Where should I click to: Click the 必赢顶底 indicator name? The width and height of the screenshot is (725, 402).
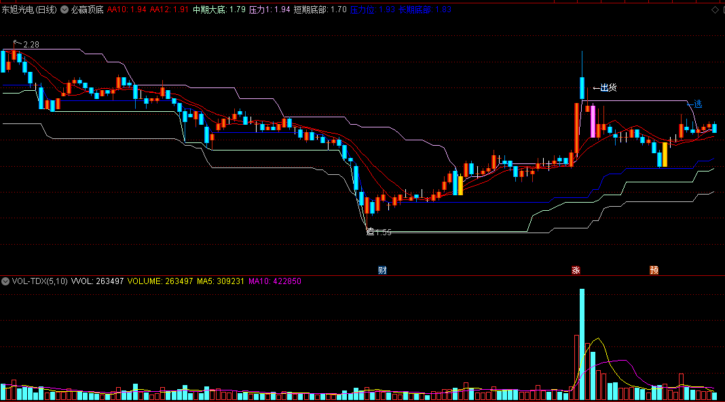click(87, 9)
